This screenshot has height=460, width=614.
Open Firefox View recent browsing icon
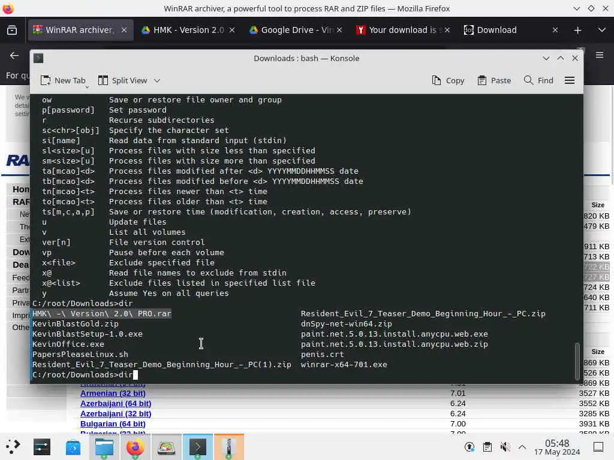click(12, 30)
